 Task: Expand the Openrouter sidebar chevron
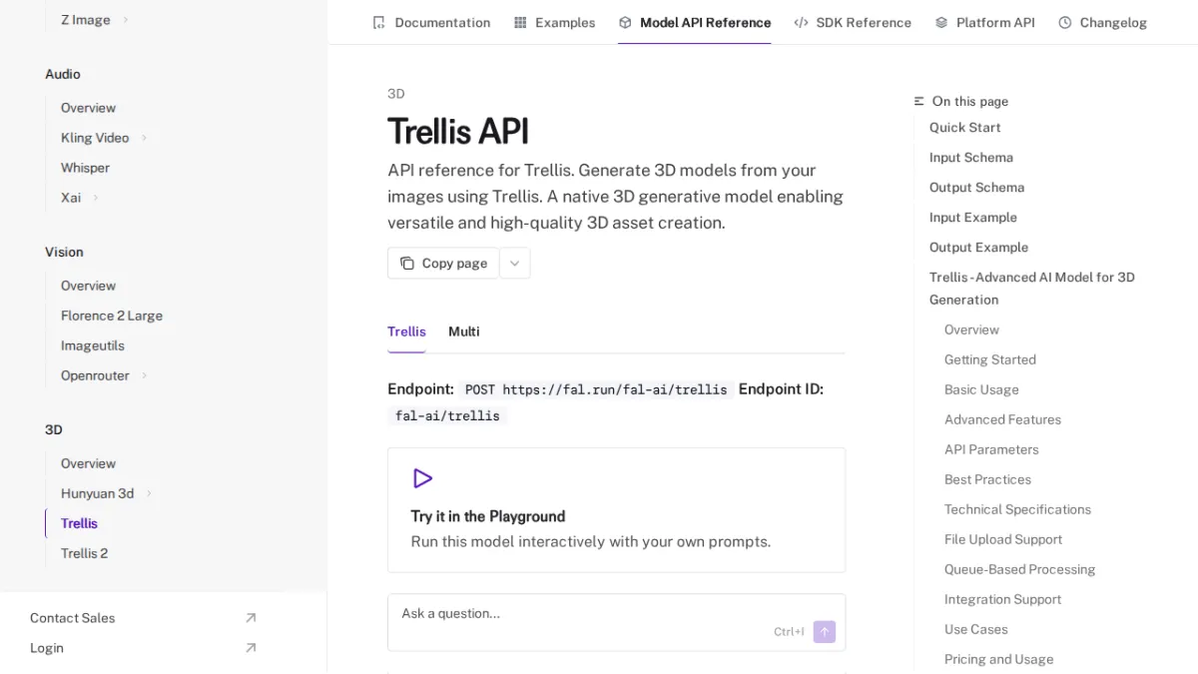click(x=144, y=375)
